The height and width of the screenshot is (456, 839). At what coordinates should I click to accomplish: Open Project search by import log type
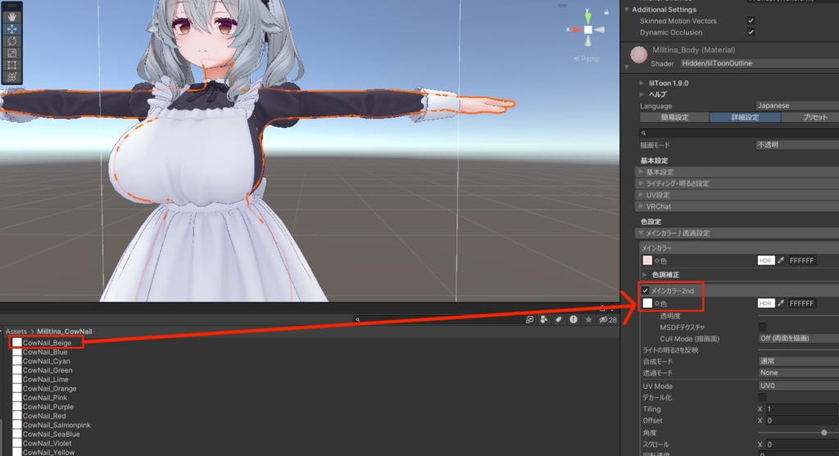pos(573,319)
